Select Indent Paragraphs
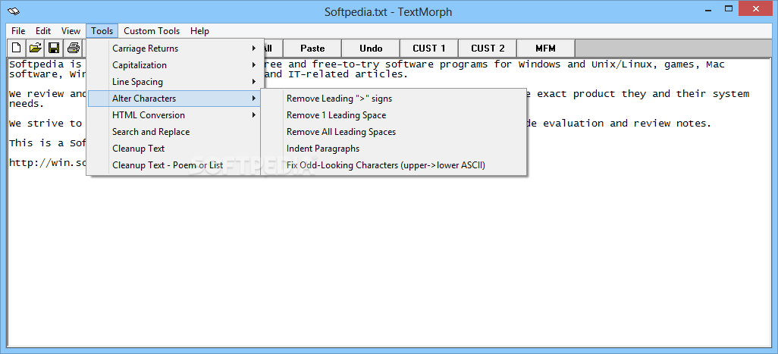 click(394, 149)
